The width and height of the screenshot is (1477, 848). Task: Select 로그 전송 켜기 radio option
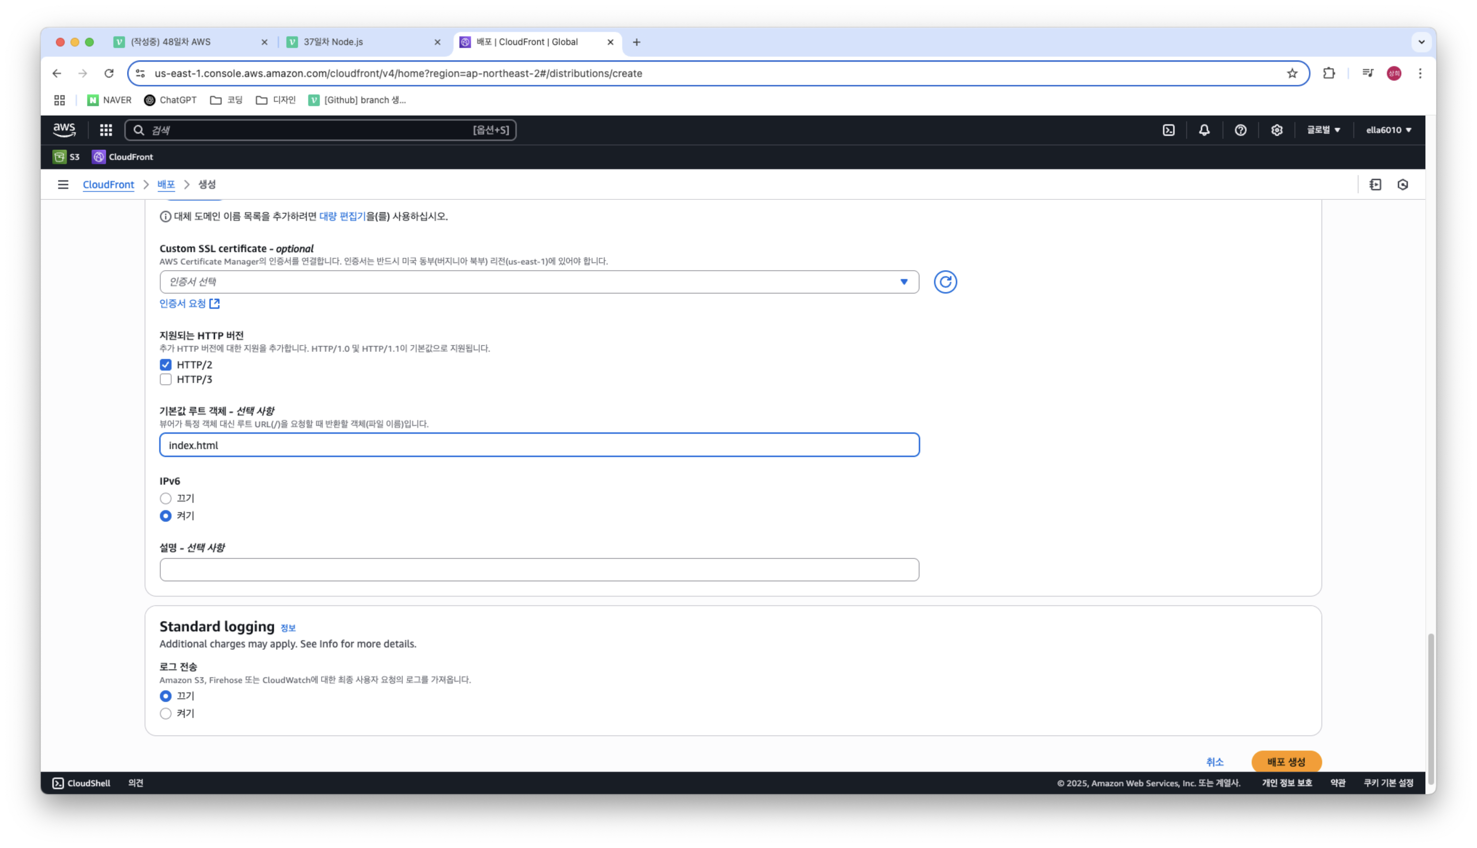[x=165, y=714]
